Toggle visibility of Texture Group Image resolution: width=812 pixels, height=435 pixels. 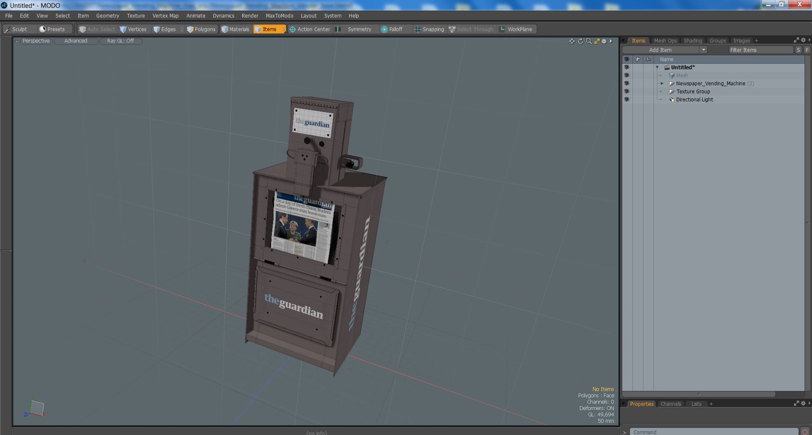pos(626,91)
